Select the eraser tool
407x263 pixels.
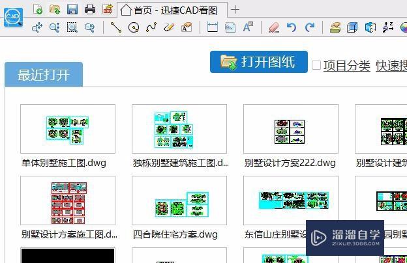[x=274, y=27]
